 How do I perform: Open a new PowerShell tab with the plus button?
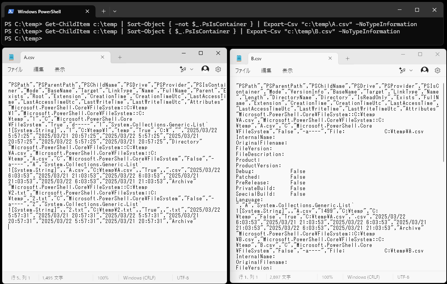[103, 11]
